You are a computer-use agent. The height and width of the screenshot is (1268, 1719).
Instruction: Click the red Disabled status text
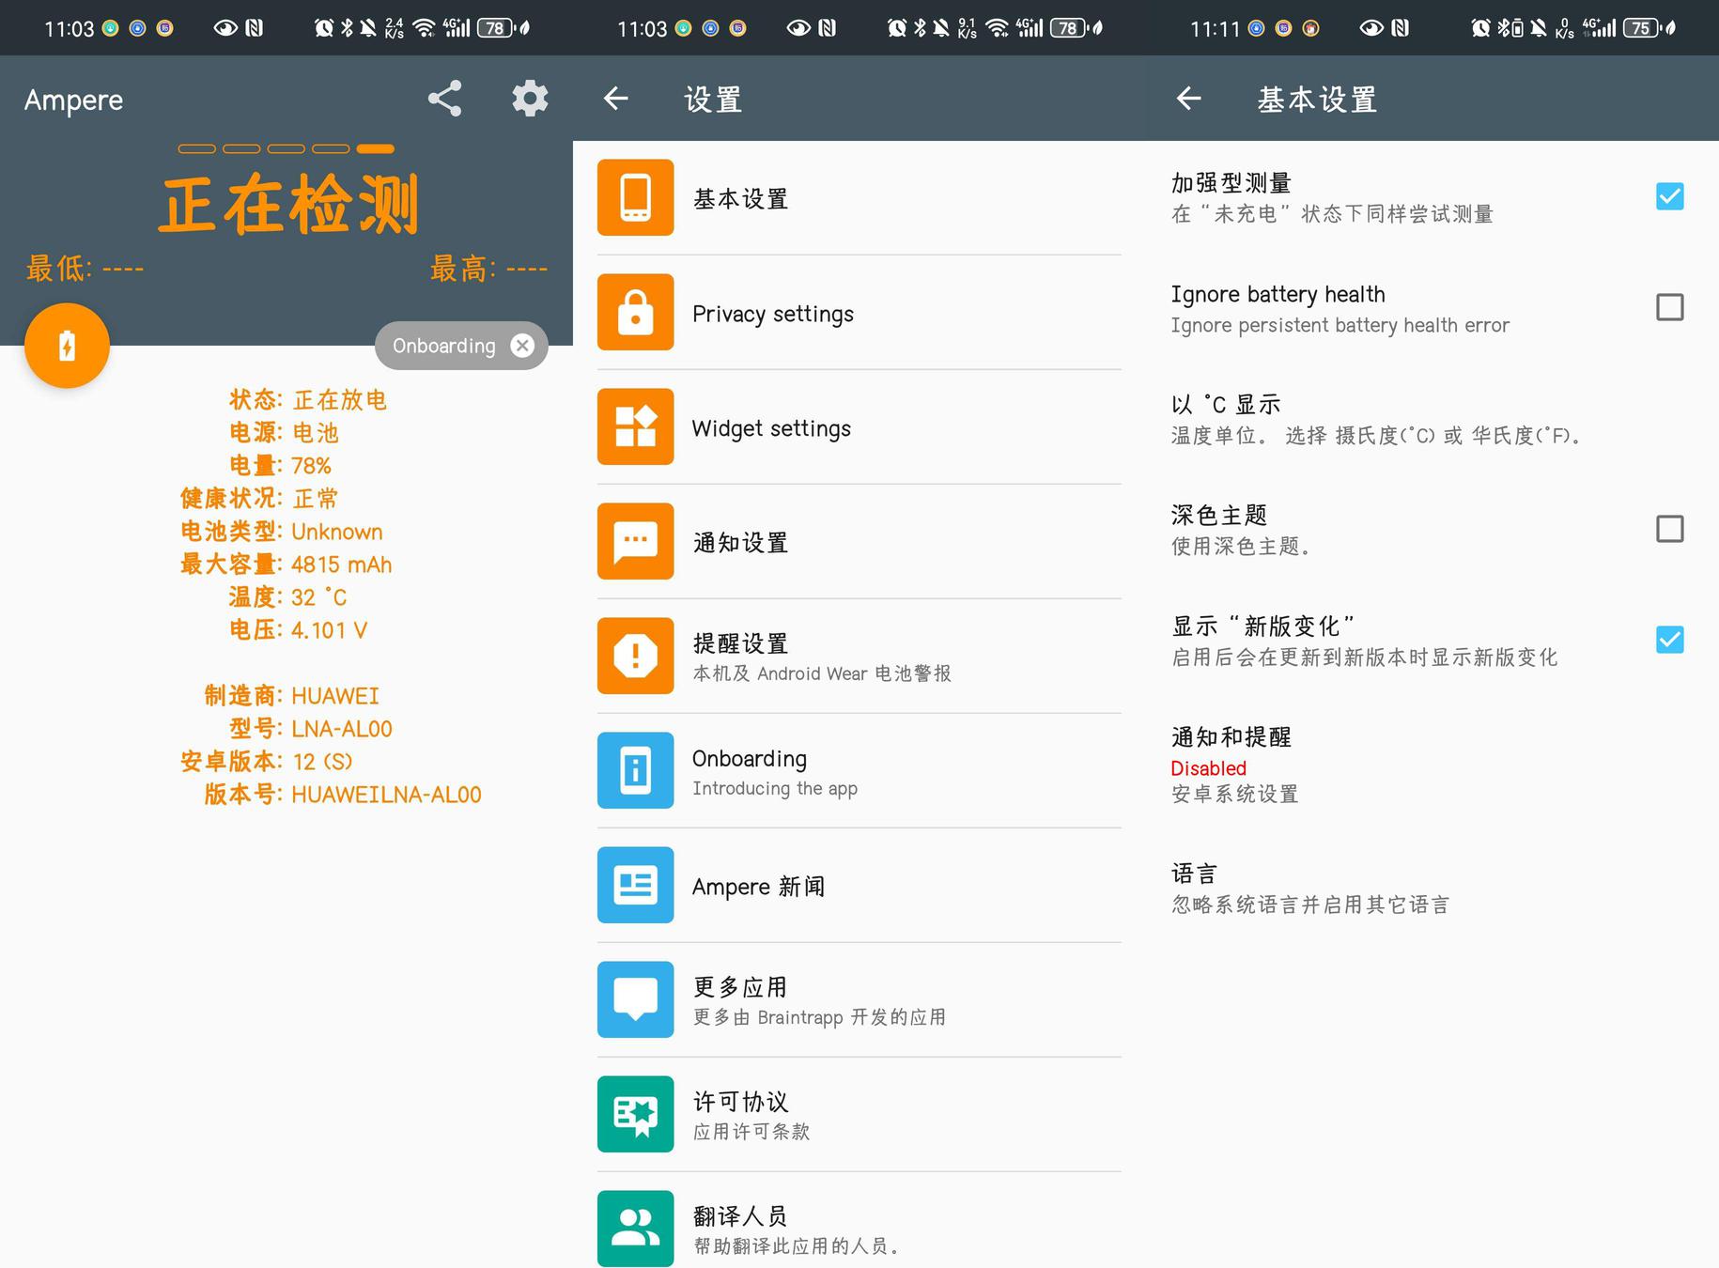coord(1208,767)
